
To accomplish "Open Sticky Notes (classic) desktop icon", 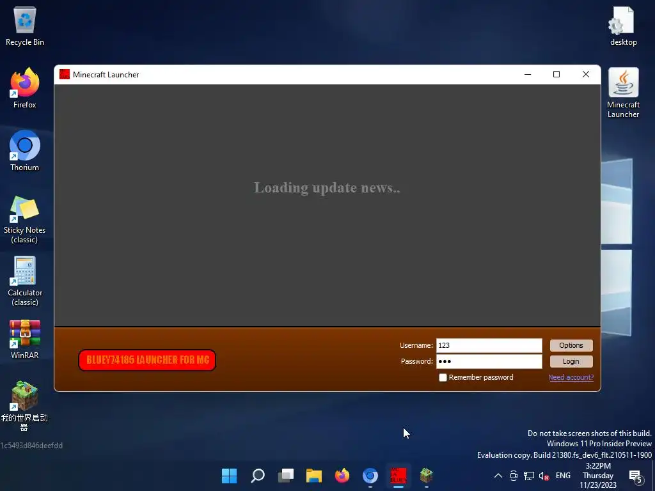I will click(x=25, y=219).
